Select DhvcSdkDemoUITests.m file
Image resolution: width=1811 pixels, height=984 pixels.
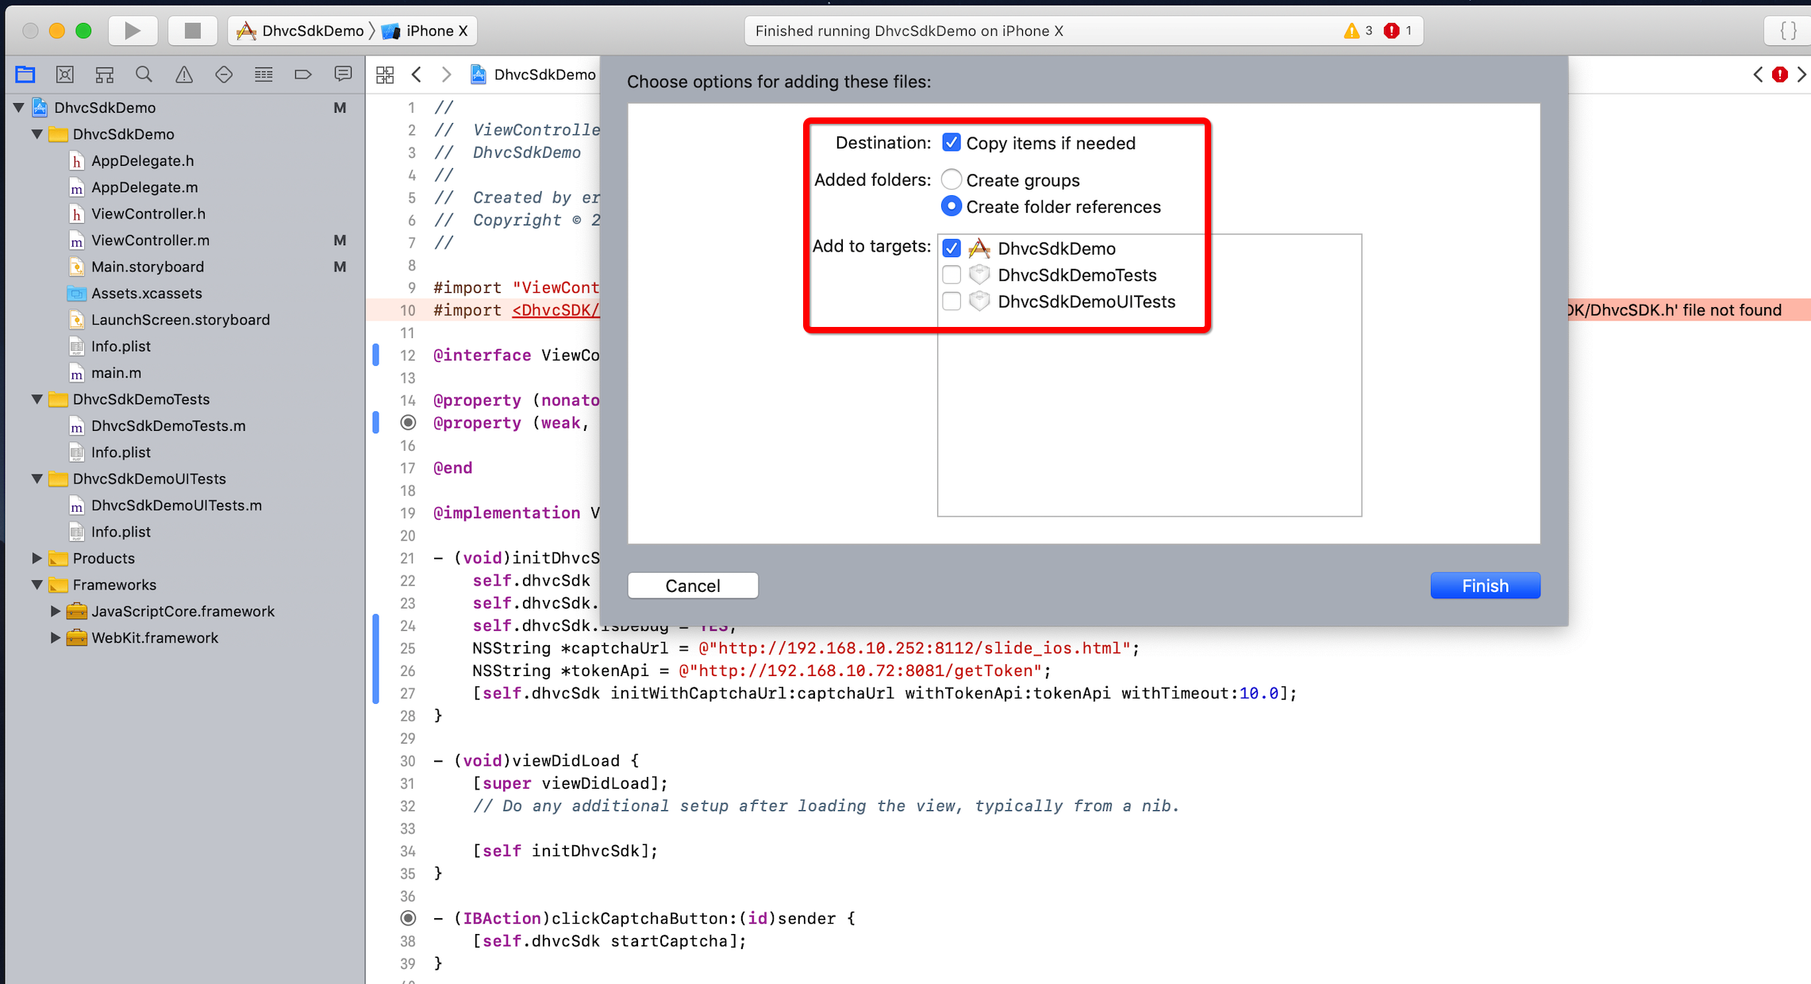coord(176,505)
